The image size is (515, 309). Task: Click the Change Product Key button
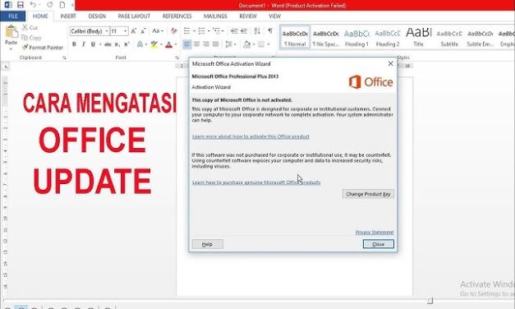coord(368,194)
